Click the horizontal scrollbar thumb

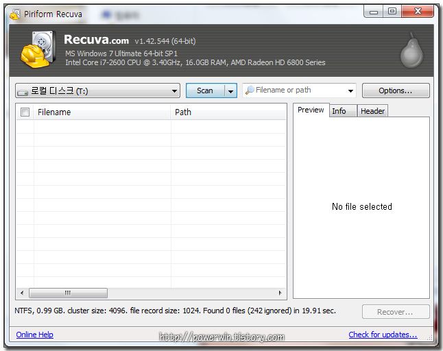click(x=68, y=293)
